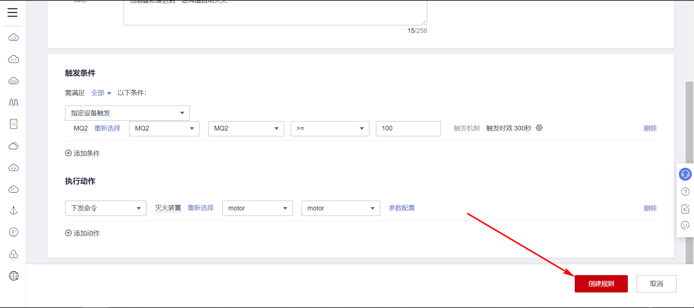Click the plain cloud outline sidebar icon
The height and width of the screenshot is (308, 694).
coord(14,146)
